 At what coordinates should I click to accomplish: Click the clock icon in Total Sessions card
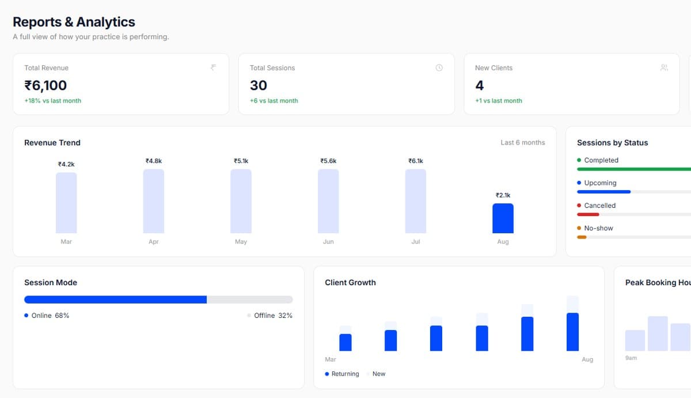439,67
